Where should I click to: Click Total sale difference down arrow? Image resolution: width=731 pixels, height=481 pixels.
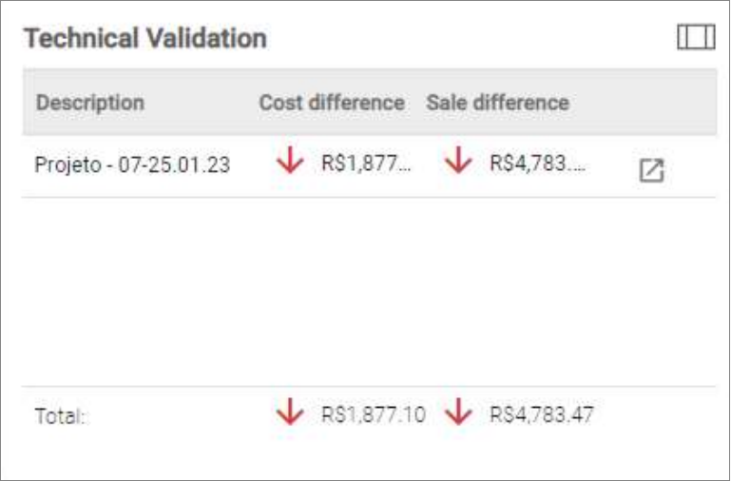459,411
